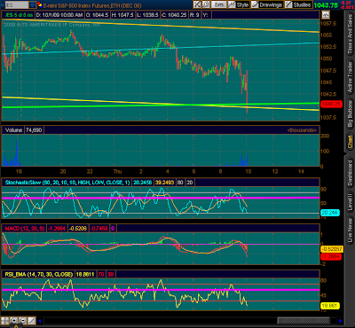Click the grid crosshair tool icon
This screenshot has height=328, width=355.
point(4,320)
